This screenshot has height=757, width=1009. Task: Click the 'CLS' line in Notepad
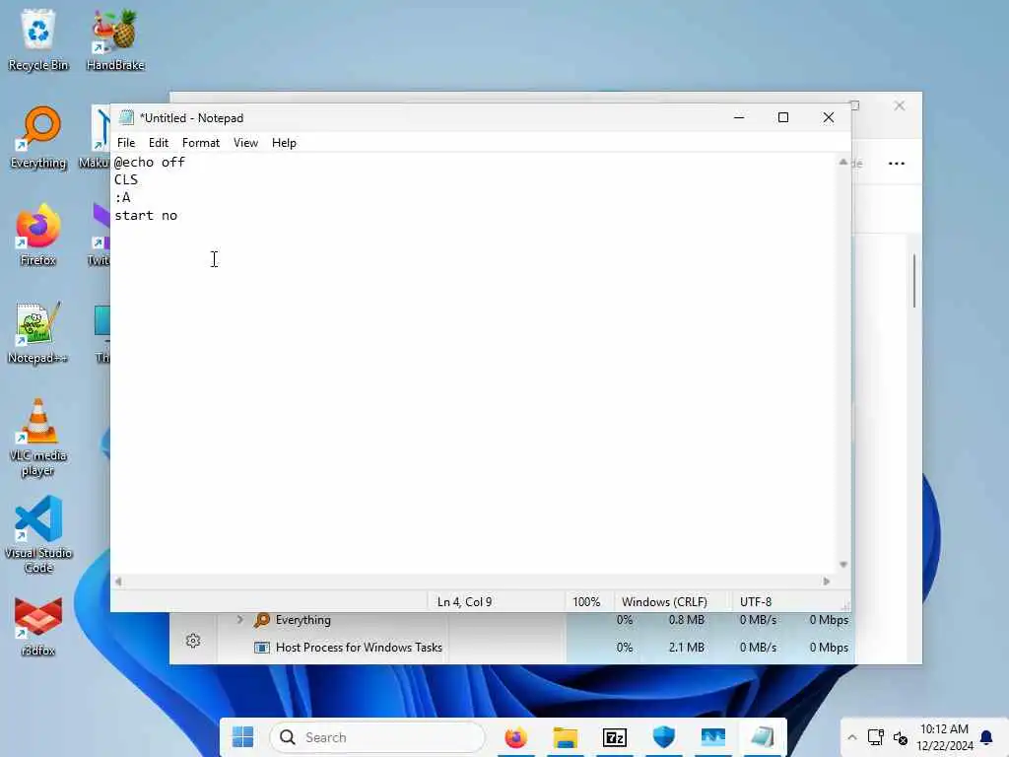[x=126, y=179]
